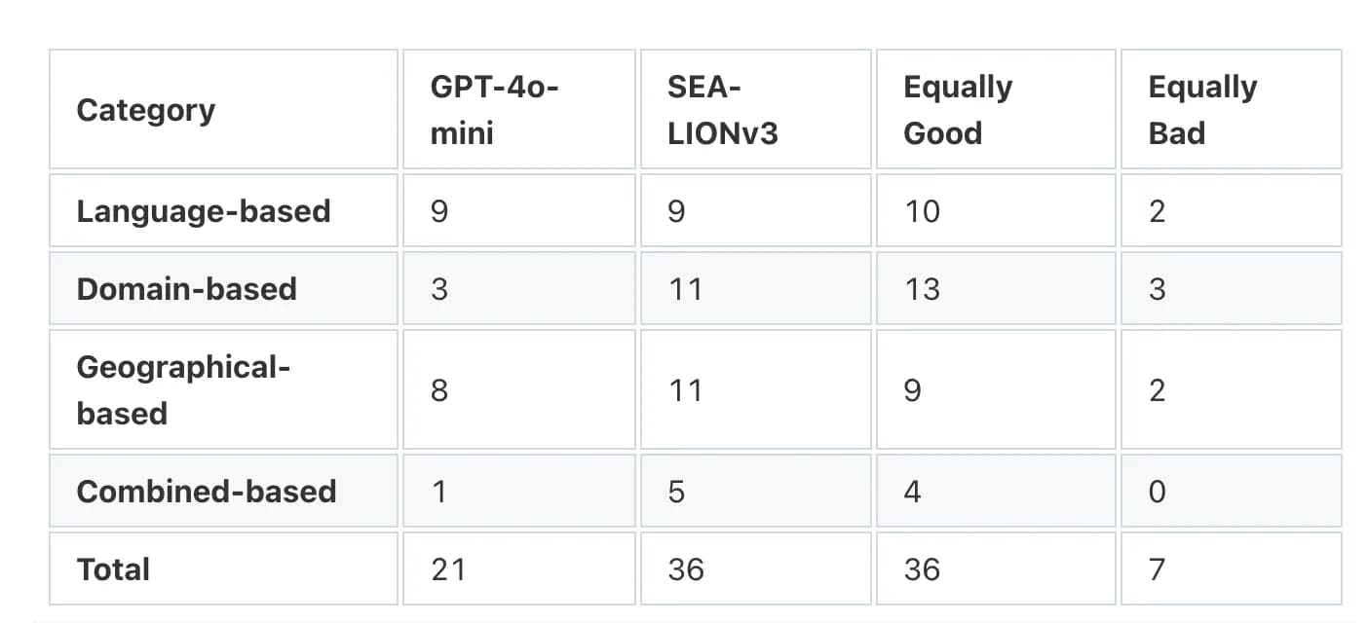Click Geographical-based GPT-4o-mini value 8
Screen dimensions: 1368x623
(x=439, y=390)
